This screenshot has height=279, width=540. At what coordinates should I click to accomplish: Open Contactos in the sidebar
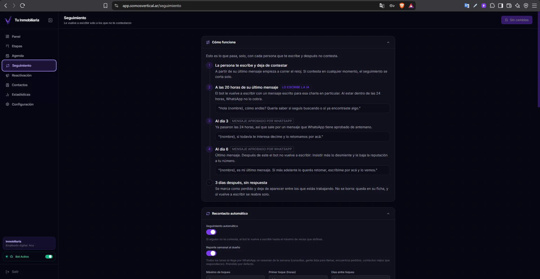29,85
